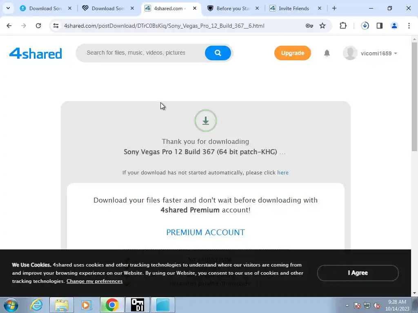Viewport: 418px width, 313px height.
Task: Accept cookies with I Agree button
Action: [358, 273]
